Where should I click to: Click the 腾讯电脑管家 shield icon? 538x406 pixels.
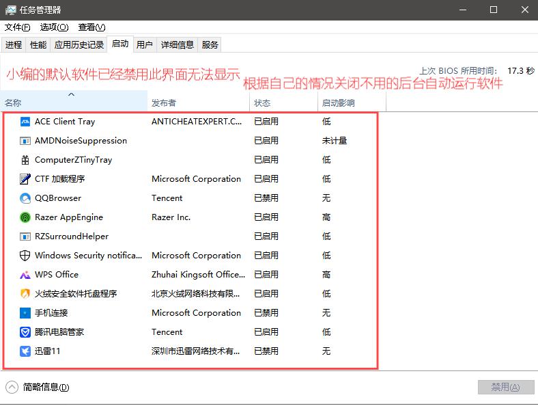25,332
